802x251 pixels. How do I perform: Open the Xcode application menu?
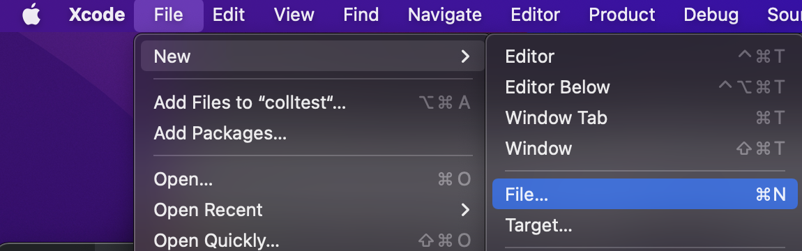click(97, 15)
